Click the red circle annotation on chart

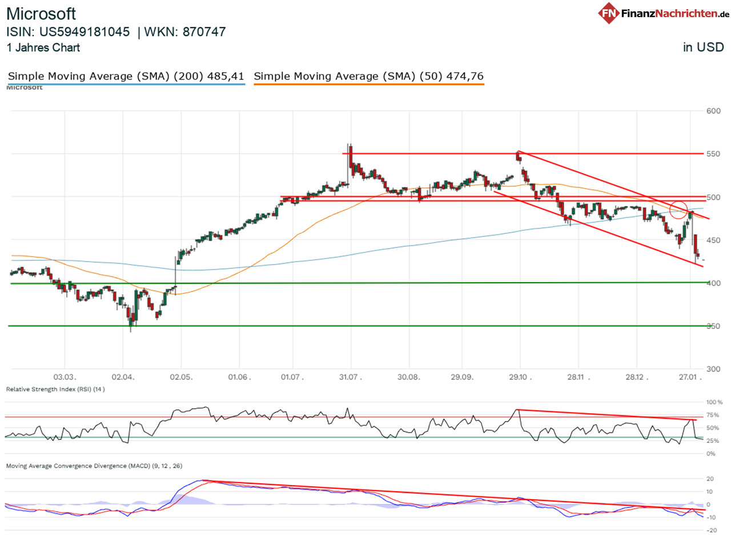[x=680, y=210]
